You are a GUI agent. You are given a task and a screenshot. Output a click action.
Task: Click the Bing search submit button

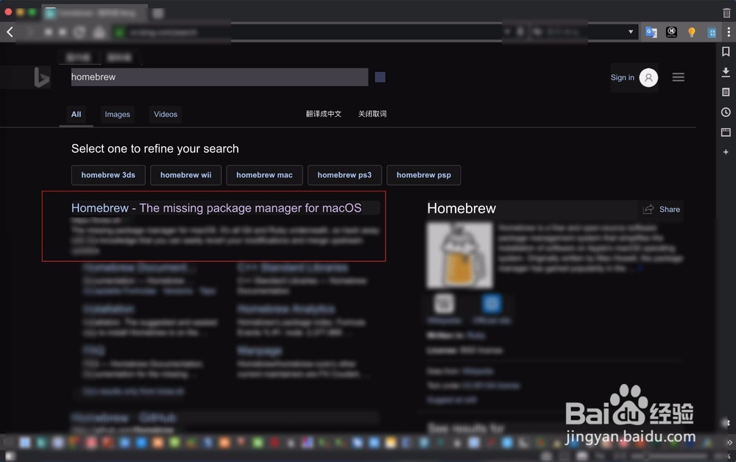coord(381,77)
